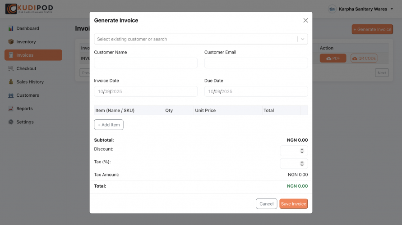
Task: Focus the Customer Name input field
Action: click(146, 63)
